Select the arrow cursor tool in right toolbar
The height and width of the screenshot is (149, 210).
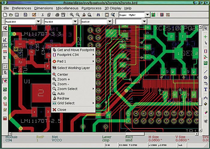[x=205, y=28]
